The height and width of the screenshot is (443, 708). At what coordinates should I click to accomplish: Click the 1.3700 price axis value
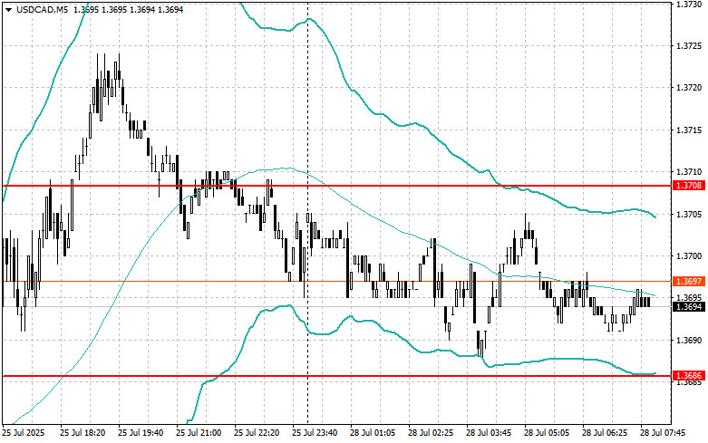tap(689, 255)
